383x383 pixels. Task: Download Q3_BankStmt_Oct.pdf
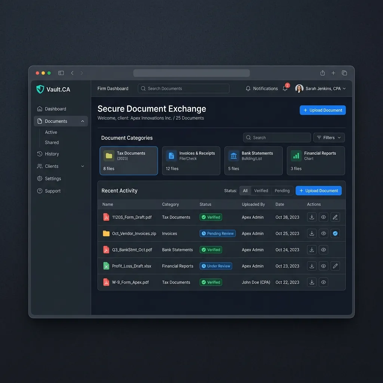pyautogui.click(x=312, y=249)
